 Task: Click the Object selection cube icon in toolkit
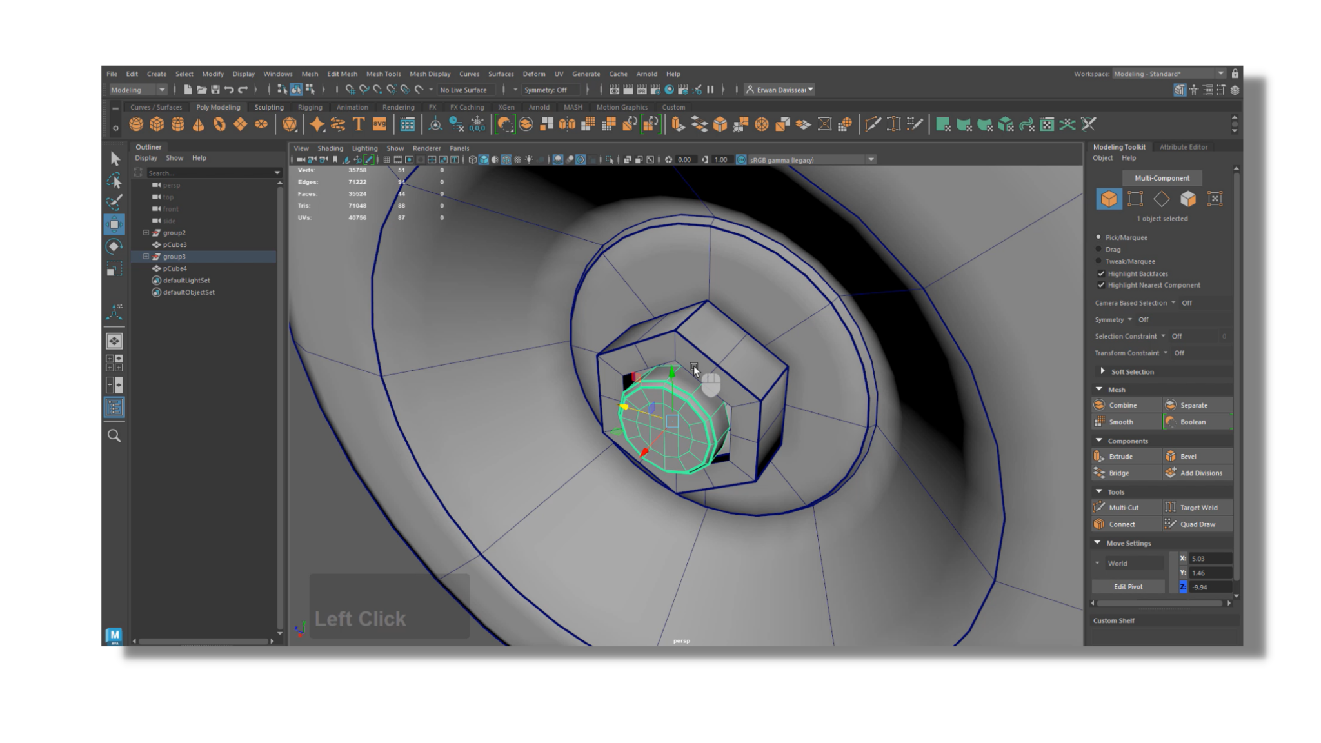click(x=1109, y=199)
